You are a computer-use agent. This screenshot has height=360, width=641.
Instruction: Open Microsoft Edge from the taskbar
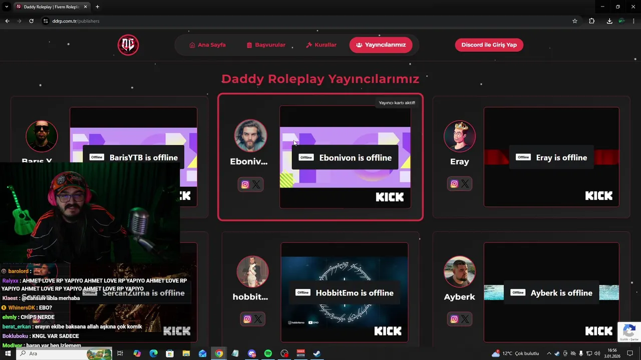(153, 353)
